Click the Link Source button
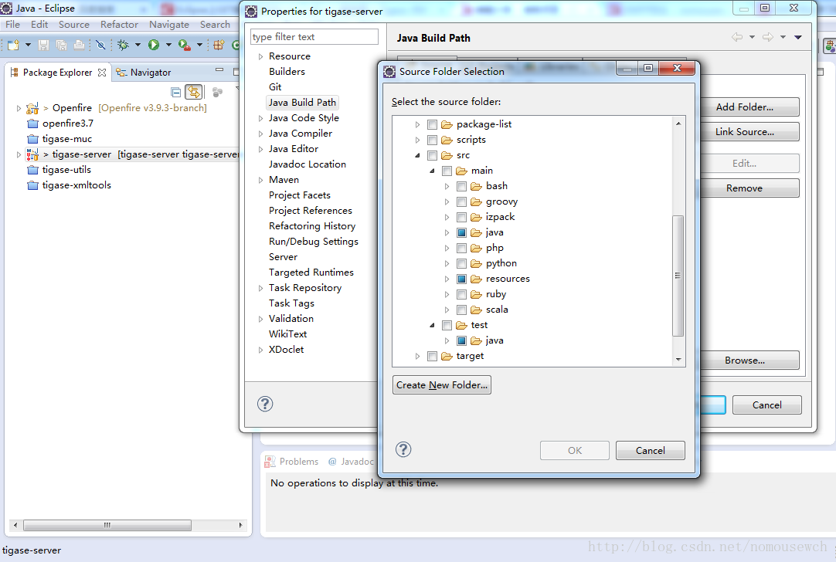 click(744, 131)
